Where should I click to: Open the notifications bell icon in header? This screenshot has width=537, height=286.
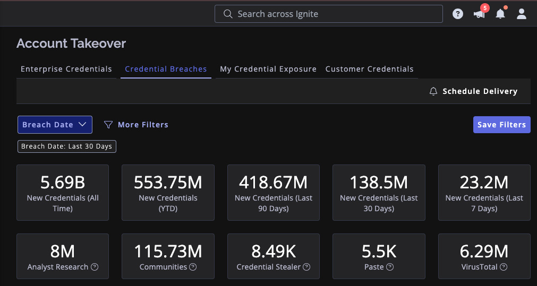(x=500, y=14)
